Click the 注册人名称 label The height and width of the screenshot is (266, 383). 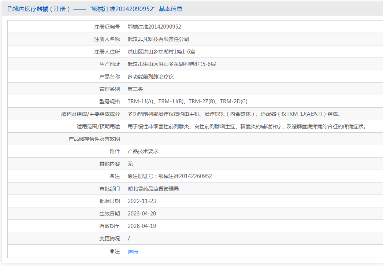tap(107, 39)
